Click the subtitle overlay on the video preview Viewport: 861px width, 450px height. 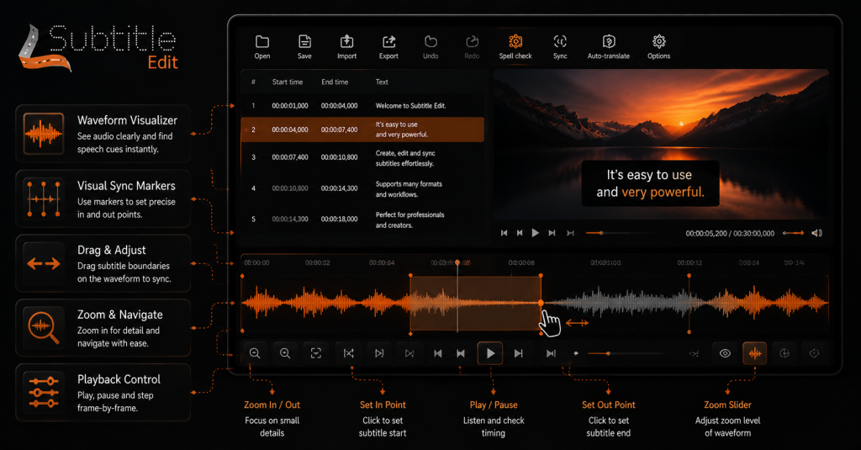click(650, 183)
